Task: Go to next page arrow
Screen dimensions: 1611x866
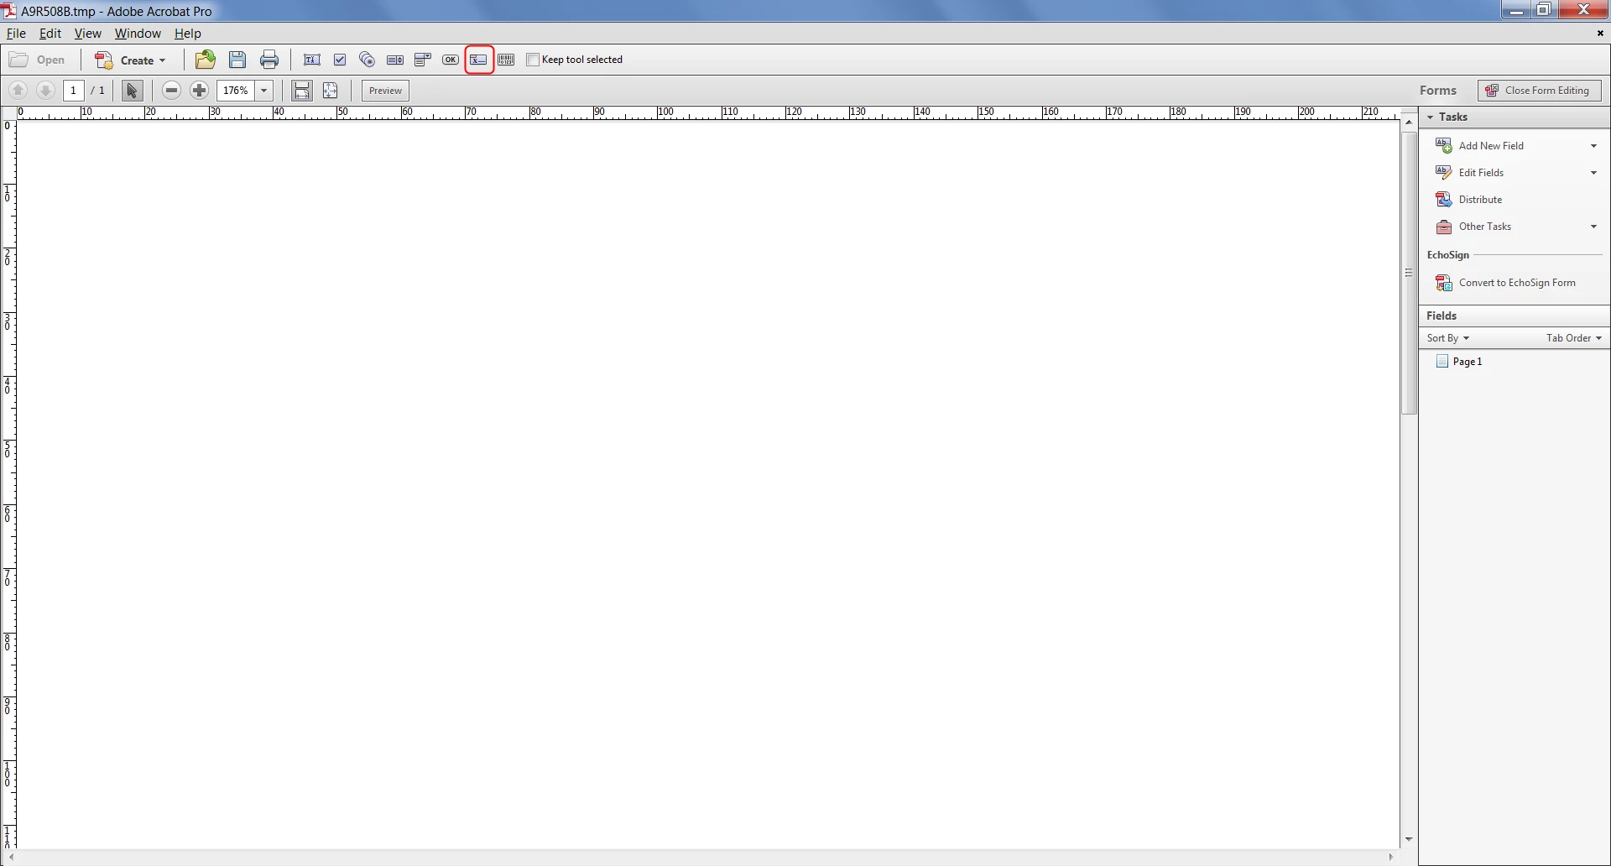Action: pyautogui.click(x=46, y=90)
